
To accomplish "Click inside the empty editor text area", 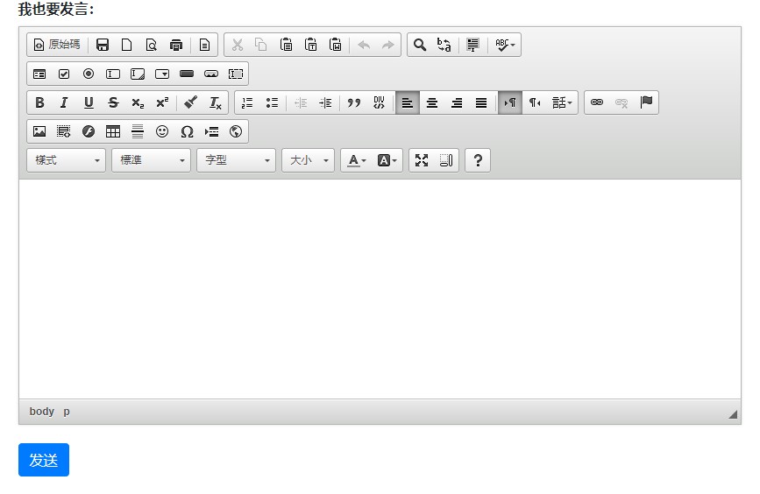I will point(379,289).
